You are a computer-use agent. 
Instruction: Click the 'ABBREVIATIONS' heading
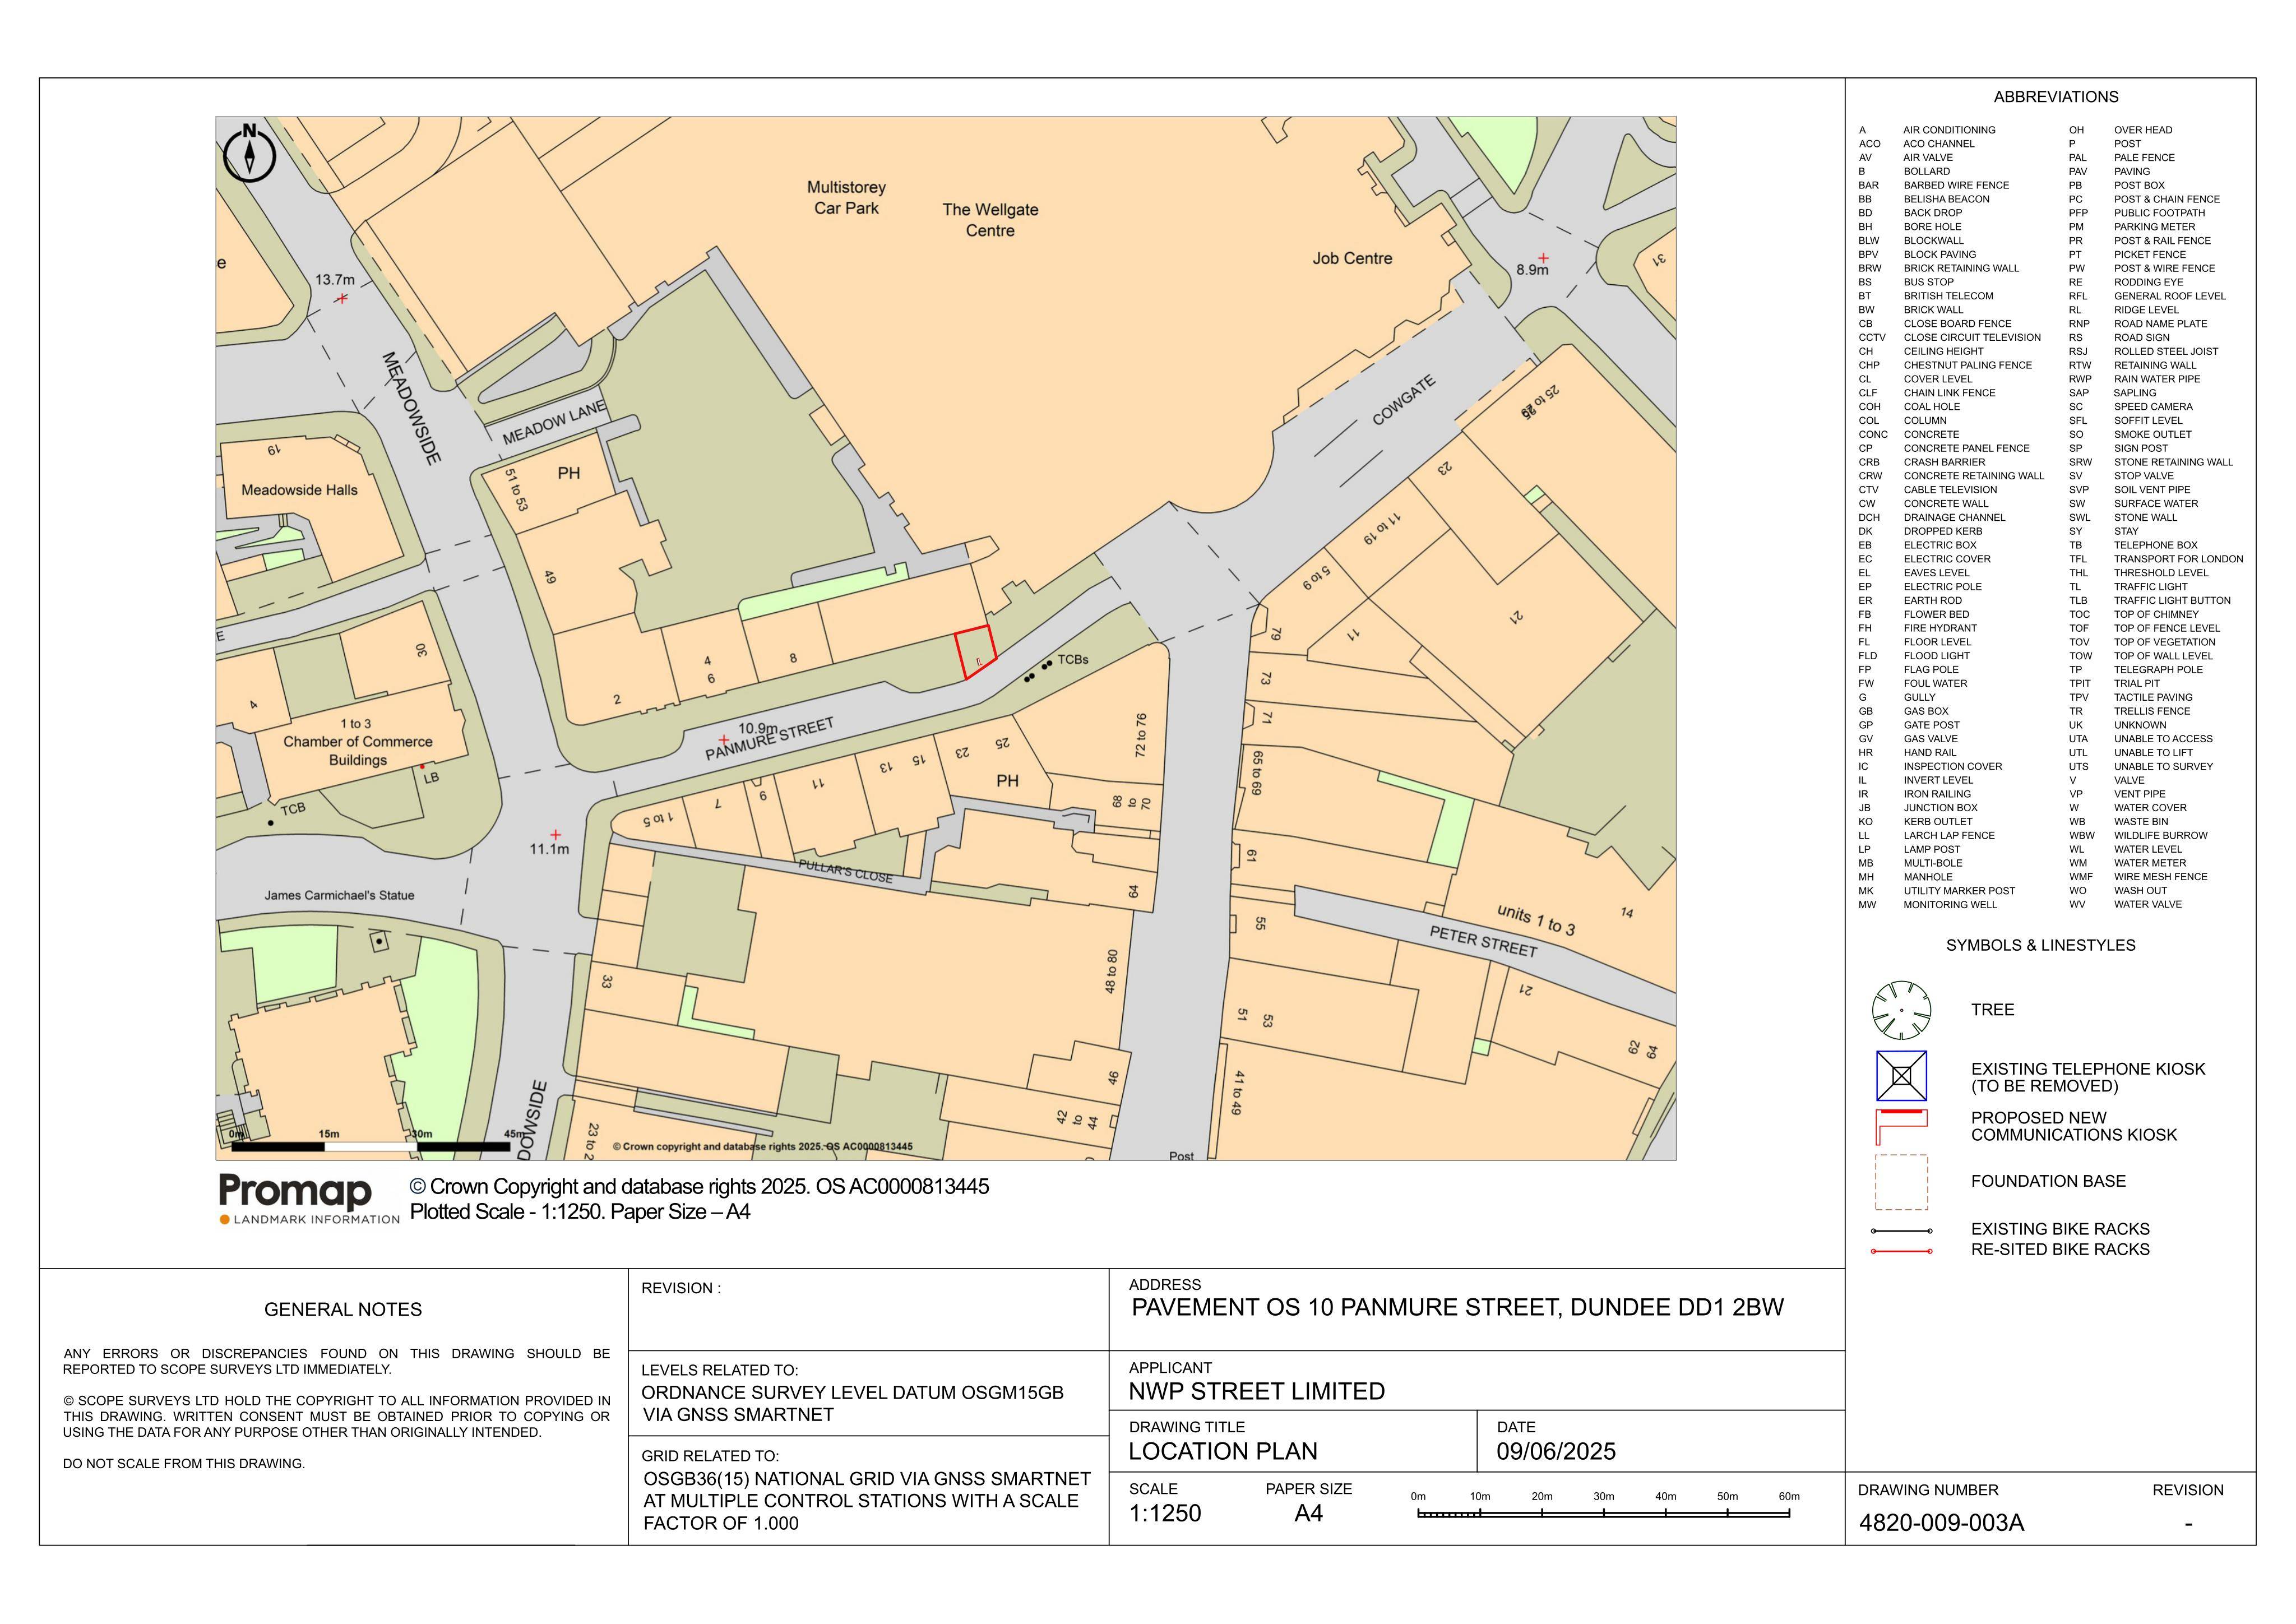(2056, 97)
